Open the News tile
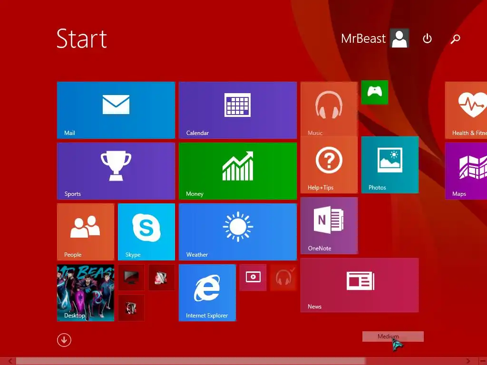This screenshot has width=487, height=365. [x=360, y=285]
